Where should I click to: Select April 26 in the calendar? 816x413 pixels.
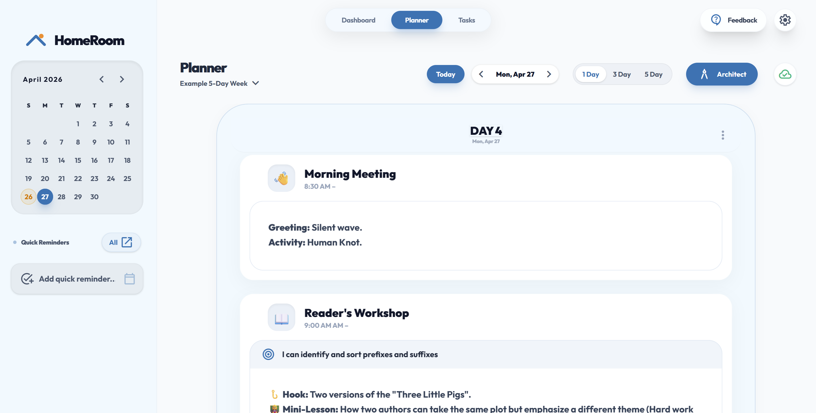coord(29,197)
